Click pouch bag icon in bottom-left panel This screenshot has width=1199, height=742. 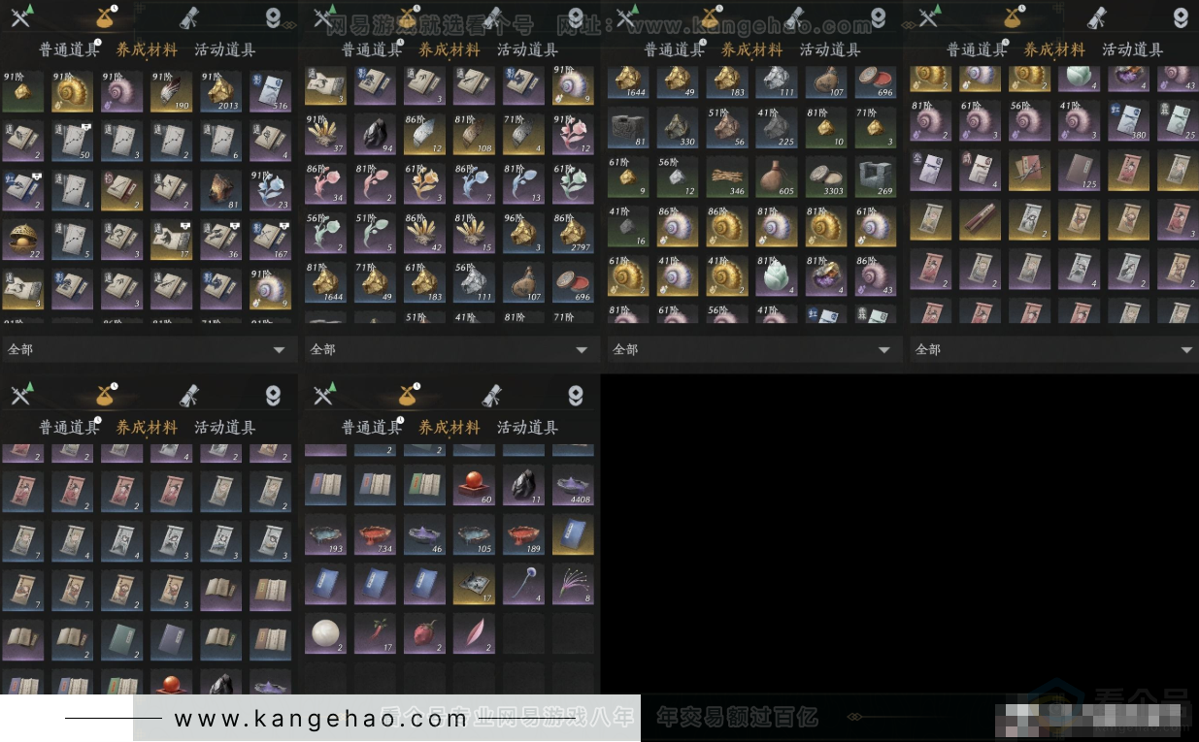click(105, 395)
